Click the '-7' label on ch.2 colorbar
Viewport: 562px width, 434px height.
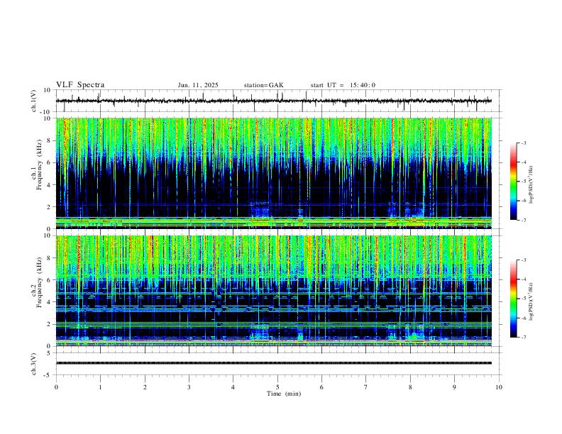[x=523, y=337]
